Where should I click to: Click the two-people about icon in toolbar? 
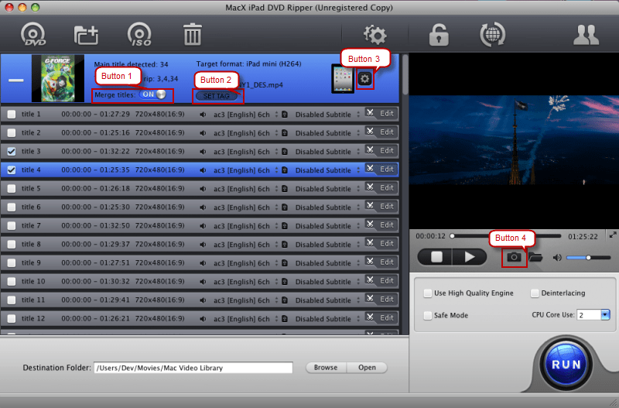point(586,35)
